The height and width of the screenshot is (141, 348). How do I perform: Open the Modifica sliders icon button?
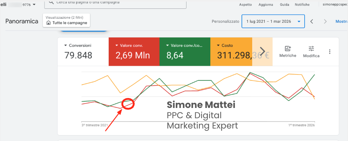click(x=311, y=52)
